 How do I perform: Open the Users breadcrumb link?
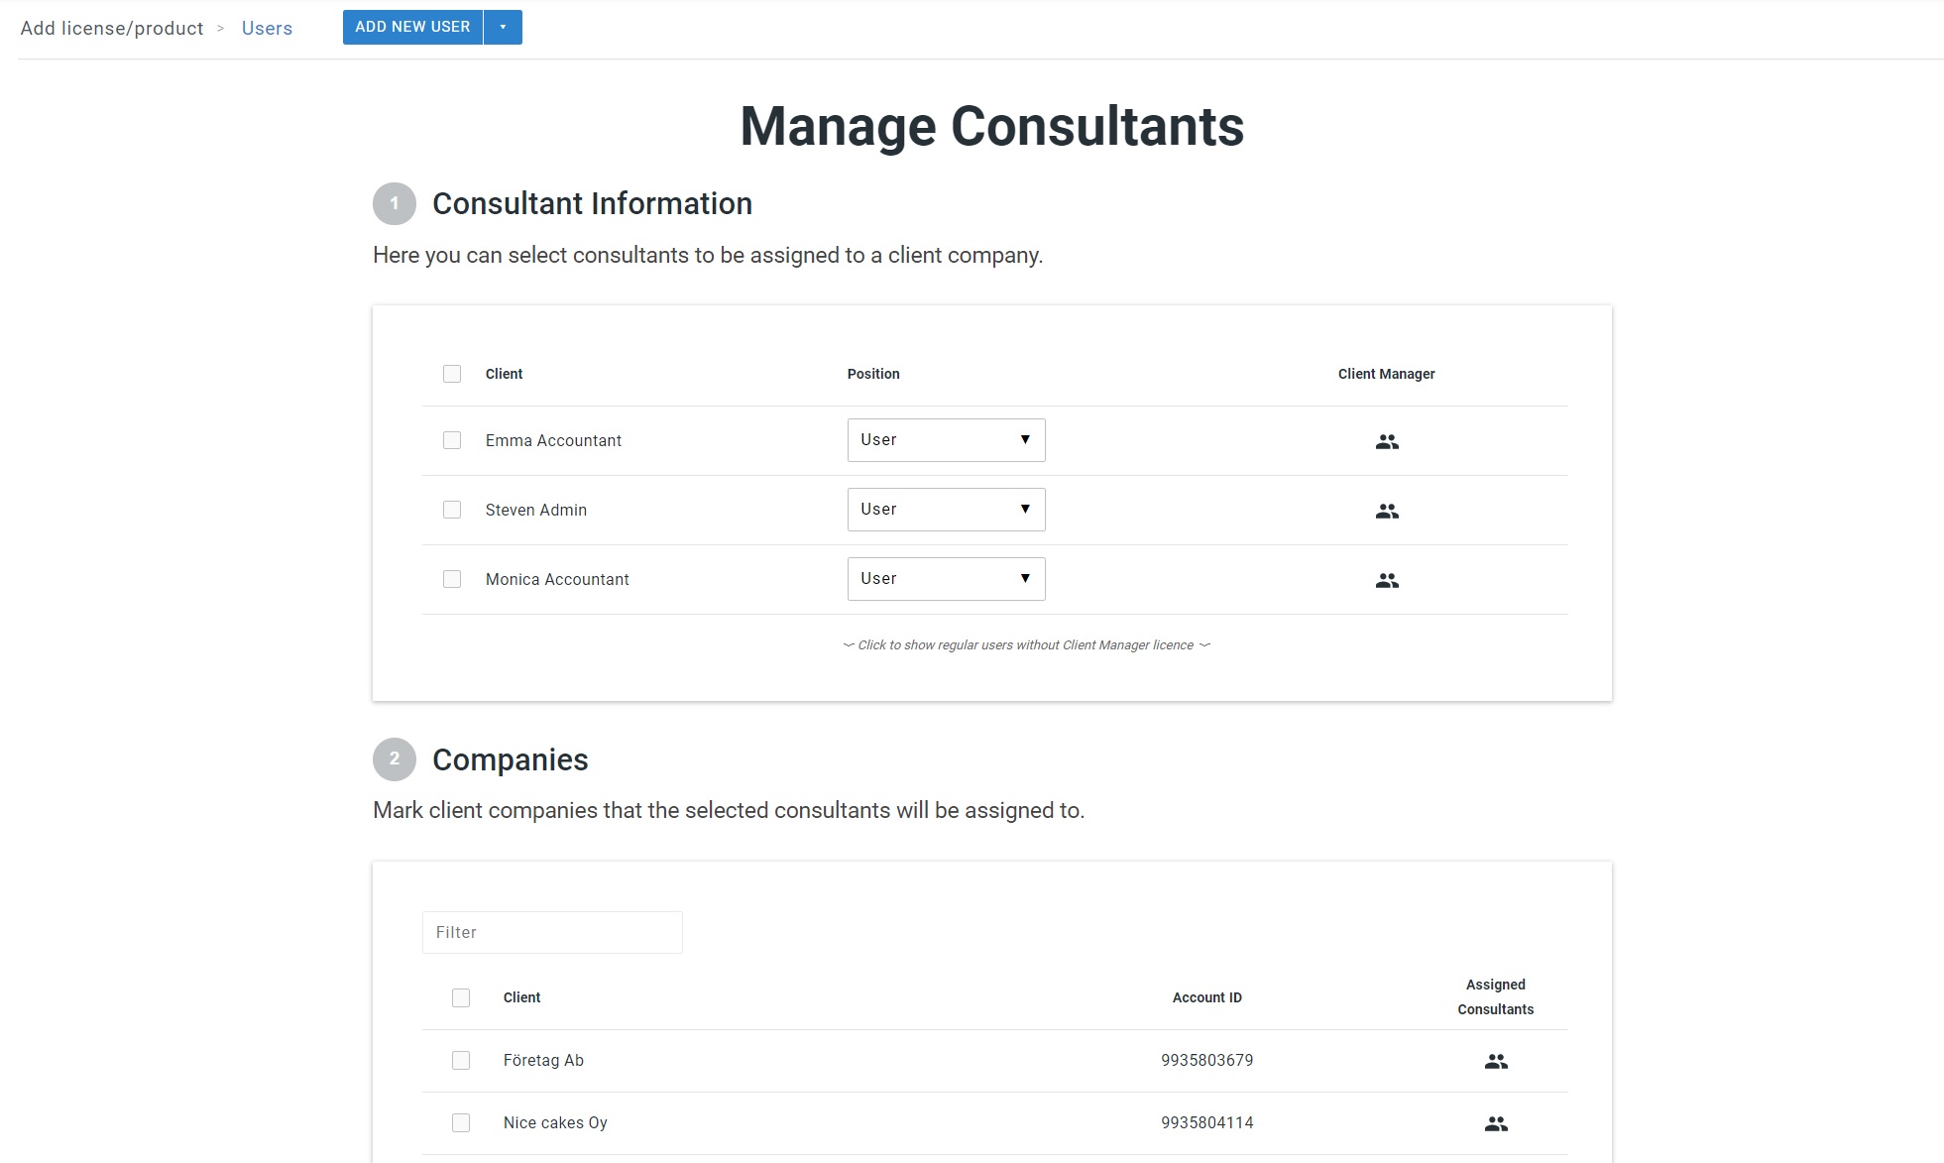click(267, 29)
